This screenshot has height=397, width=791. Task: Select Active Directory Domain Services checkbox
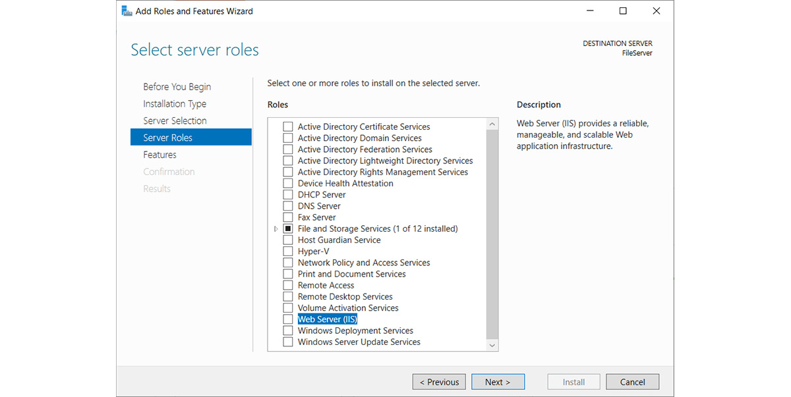point(287,138)
